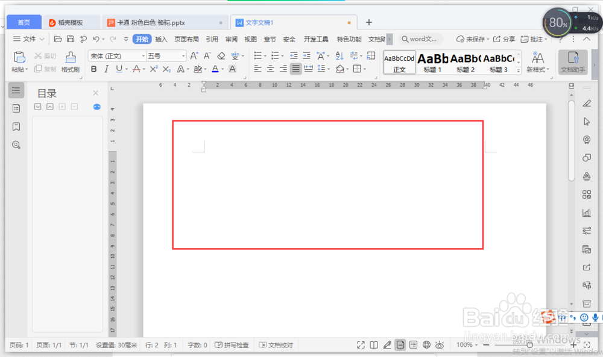Open the zoom level 100% dropdown

tap(467, 345)
